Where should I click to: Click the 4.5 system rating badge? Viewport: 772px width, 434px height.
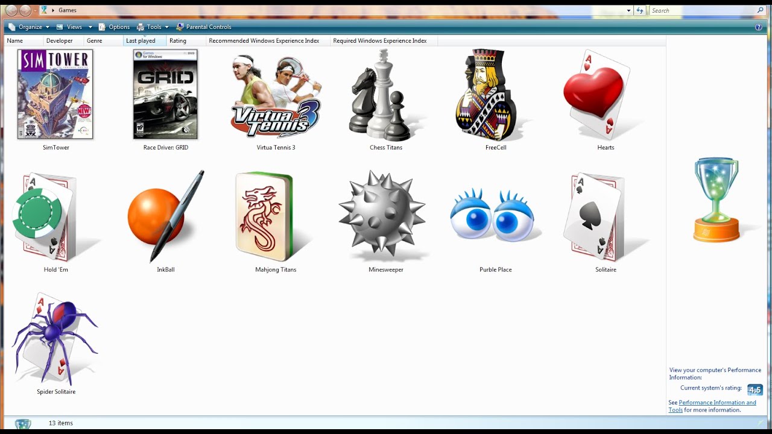pyautogui.click(x=755, y=389)
